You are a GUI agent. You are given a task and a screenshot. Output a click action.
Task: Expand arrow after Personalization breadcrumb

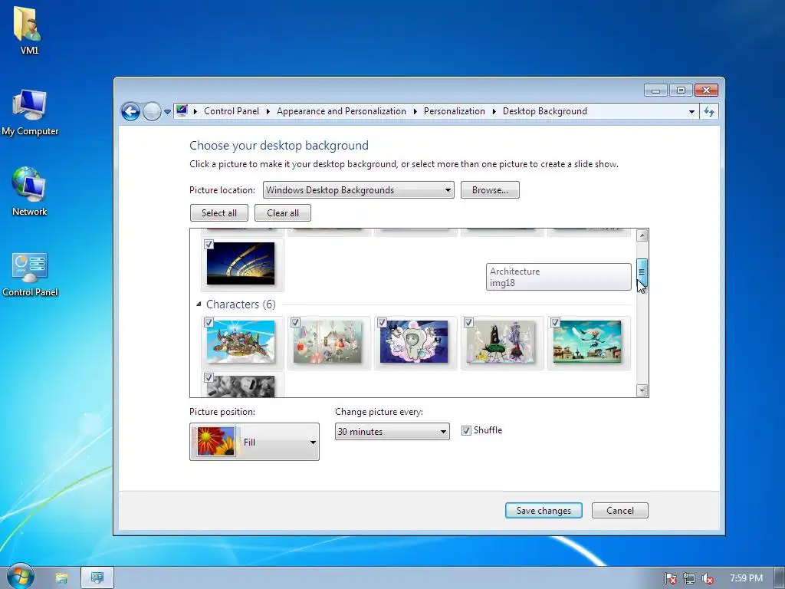coord(494,112)
